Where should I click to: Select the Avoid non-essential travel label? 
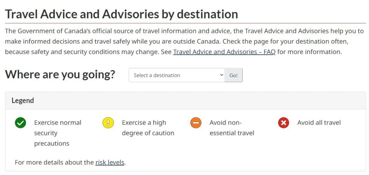pyautogui.click(x=232, y=128)
